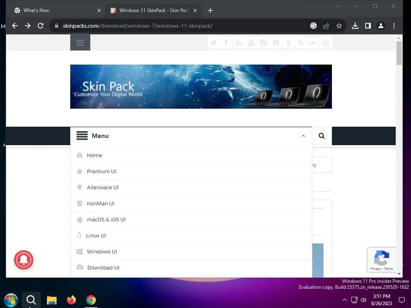Open the Pinterest social link
411x308 pixels.
click(x=276, y=43)
